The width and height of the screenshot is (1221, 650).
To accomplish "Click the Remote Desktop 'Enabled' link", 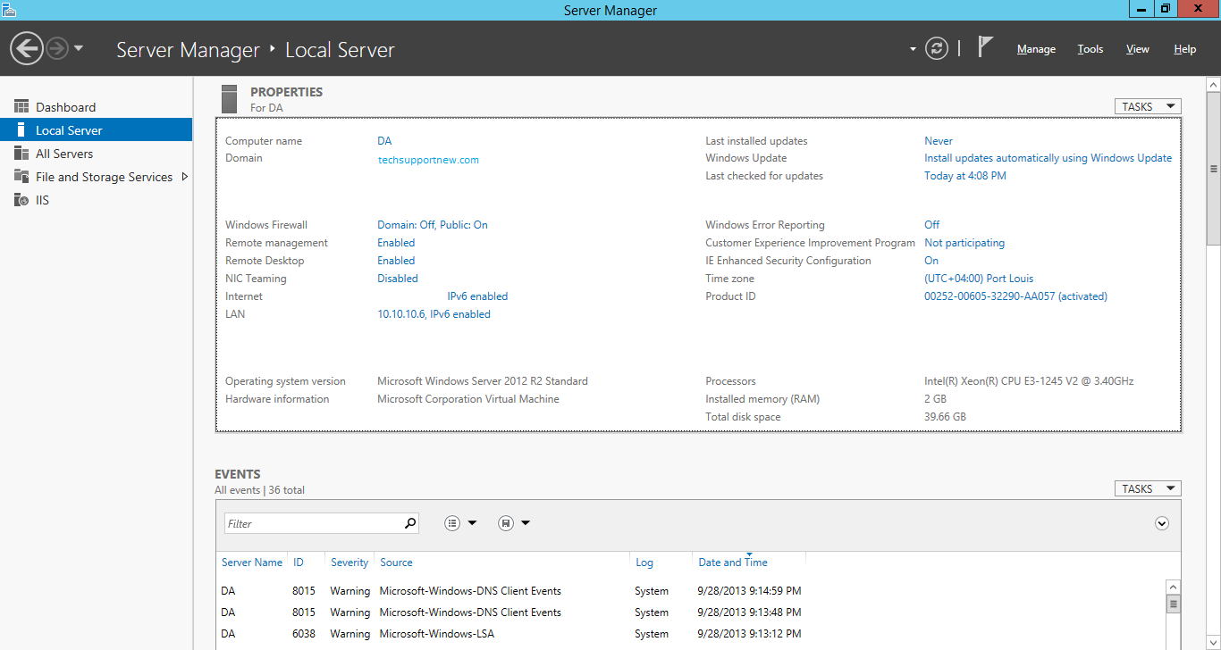I will 396,261.
